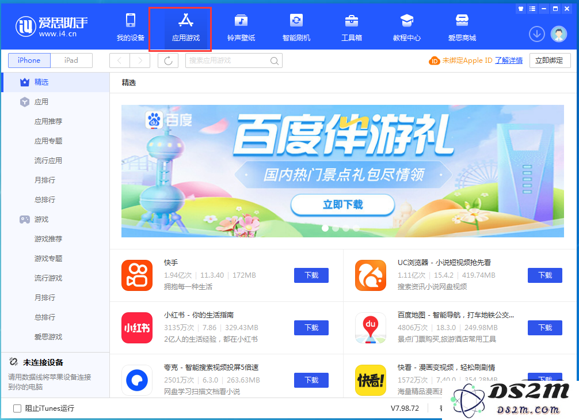
Task: Click the 快看 app icon
Action: pos(371,380)
